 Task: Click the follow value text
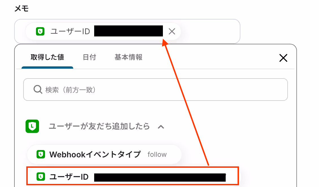157,155
